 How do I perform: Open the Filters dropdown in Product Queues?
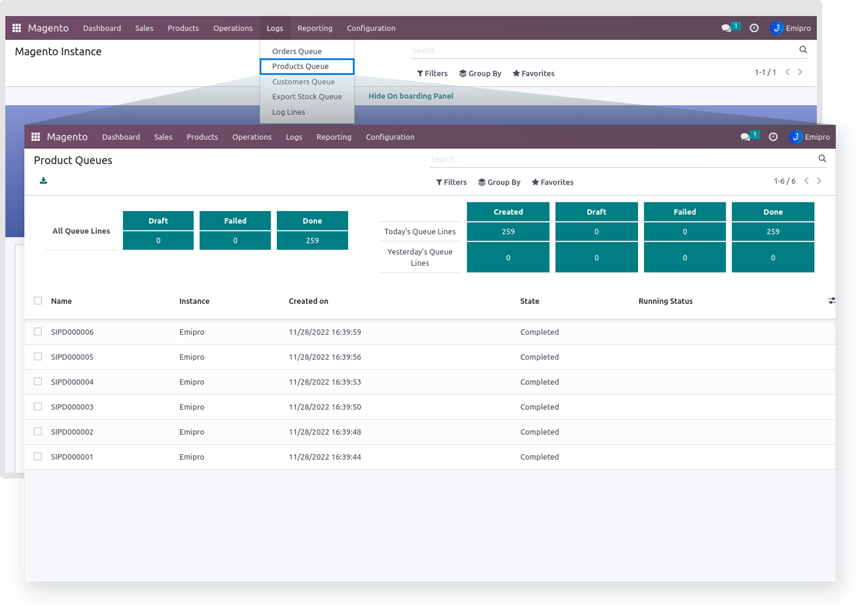pos(451,183)
